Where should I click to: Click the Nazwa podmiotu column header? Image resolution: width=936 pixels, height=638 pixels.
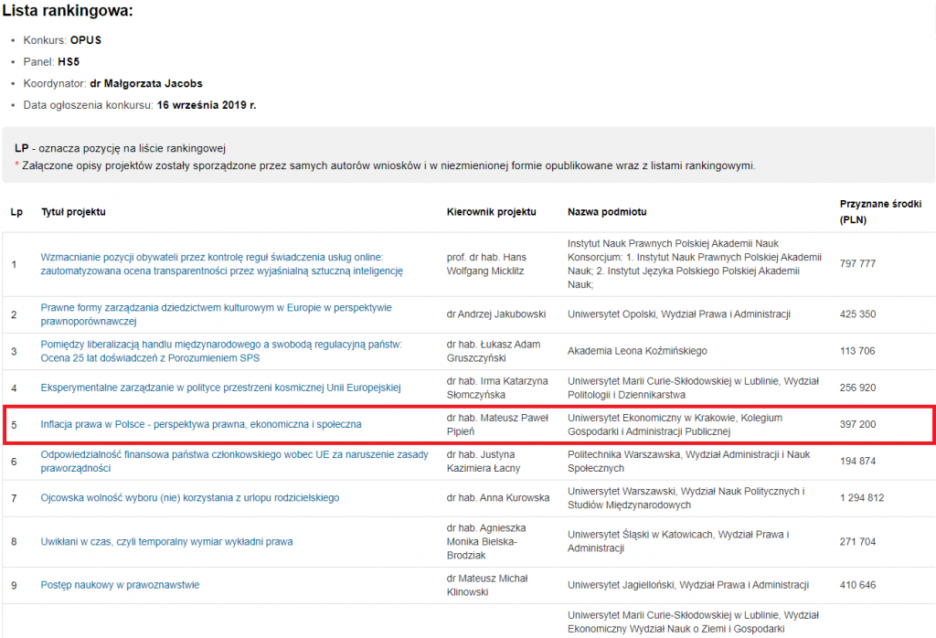[x=607, y=212]
